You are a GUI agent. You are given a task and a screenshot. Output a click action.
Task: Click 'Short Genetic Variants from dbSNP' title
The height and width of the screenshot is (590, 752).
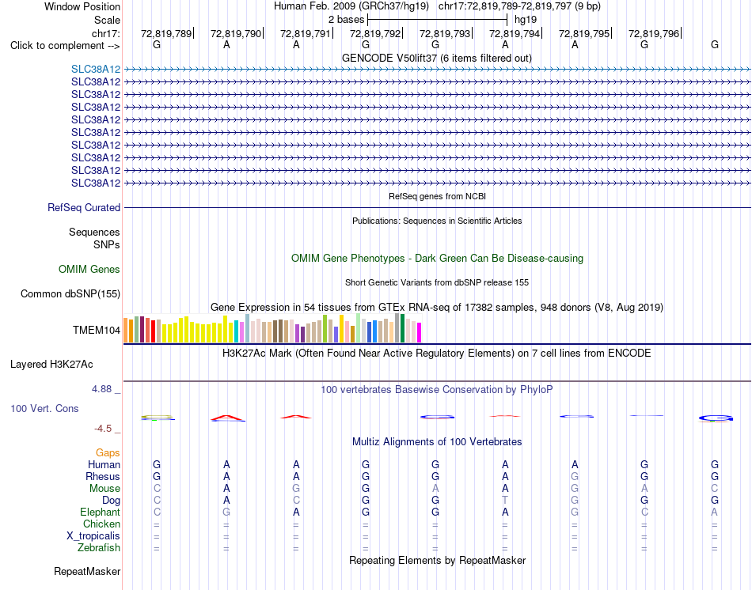(437, 283)
